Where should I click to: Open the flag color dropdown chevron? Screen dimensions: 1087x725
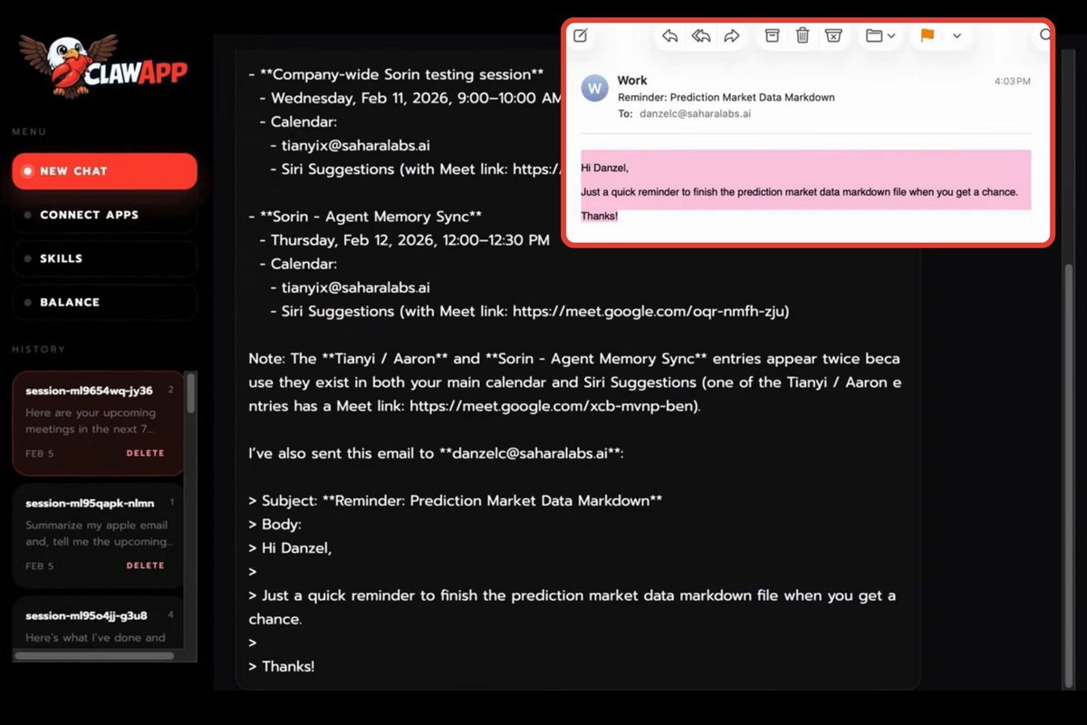[x=957, y=36]
